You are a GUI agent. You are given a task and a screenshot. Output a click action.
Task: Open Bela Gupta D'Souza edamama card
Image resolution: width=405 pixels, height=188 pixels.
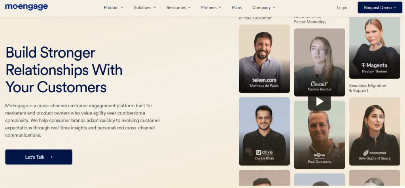[x=375, y=131]
